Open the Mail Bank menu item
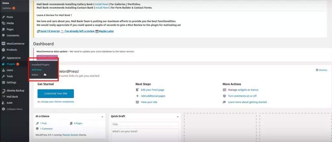This screenshot has width=332, height=142. 12,97
